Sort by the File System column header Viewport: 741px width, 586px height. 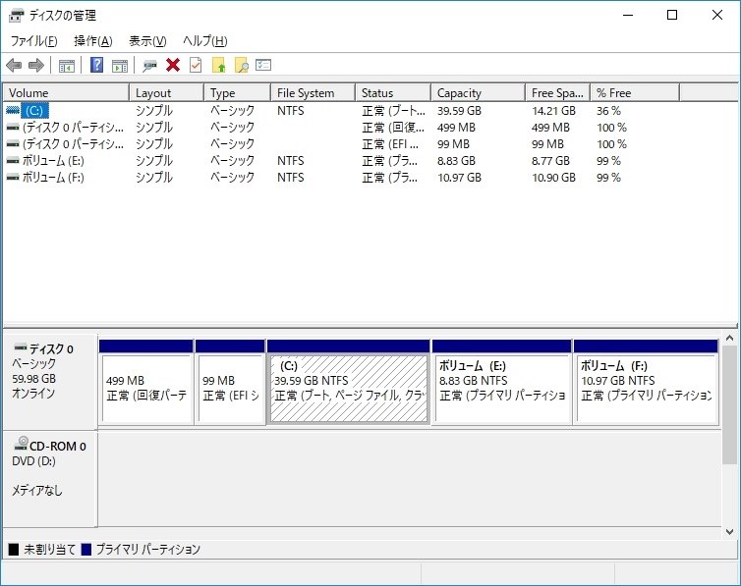(313, 93)
